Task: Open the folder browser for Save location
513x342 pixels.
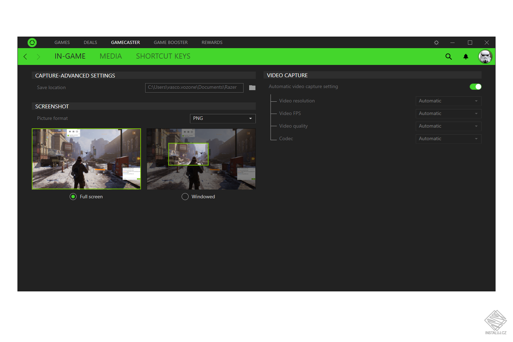Action: pos(252,88)
